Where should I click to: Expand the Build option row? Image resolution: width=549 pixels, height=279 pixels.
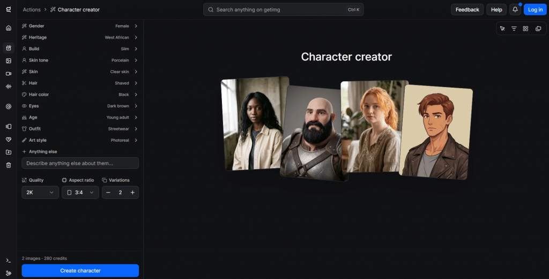(x=80, y=49)
